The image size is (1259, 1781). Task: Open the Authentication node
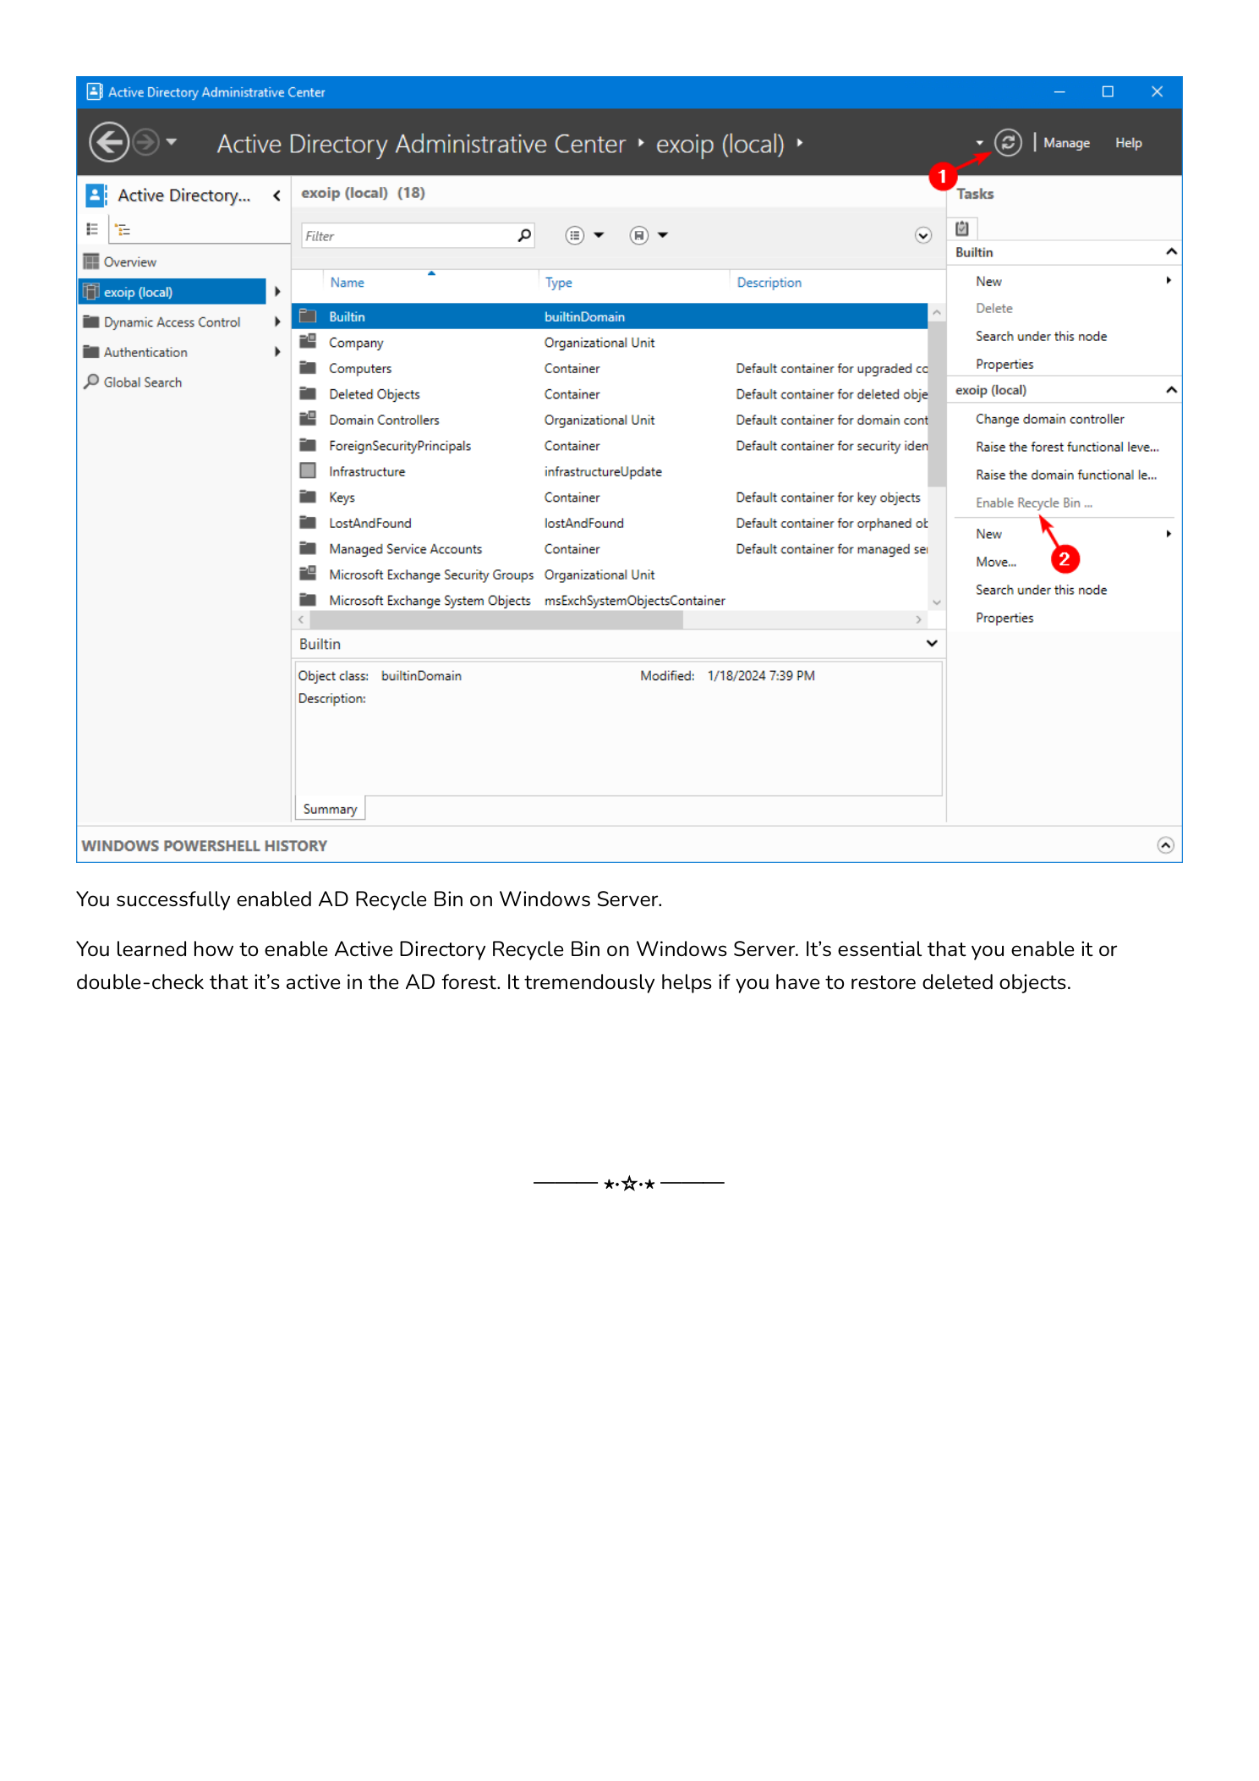click(x=145, y=352)
